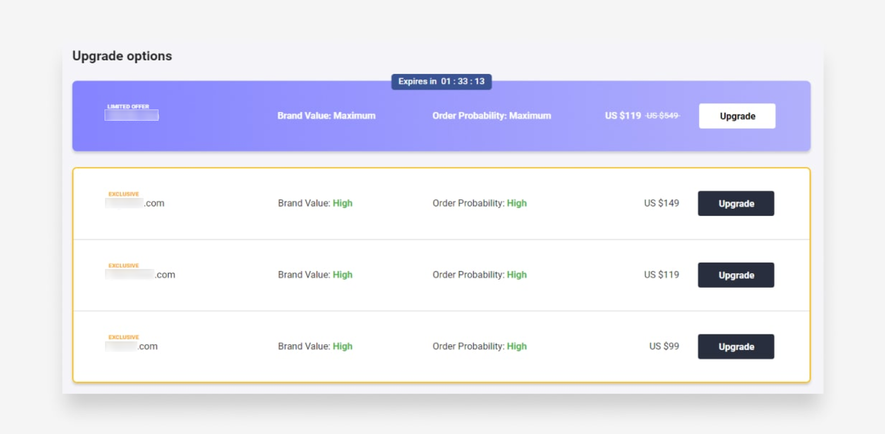Viewport: 885px width, 434px height.
Task: Click the crossed-out US $549 original price
Action: coord(661,116)
